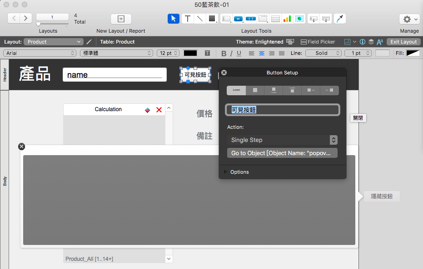Choose the icon-only button style
The image size is (423, 269).
pos(255,90)
